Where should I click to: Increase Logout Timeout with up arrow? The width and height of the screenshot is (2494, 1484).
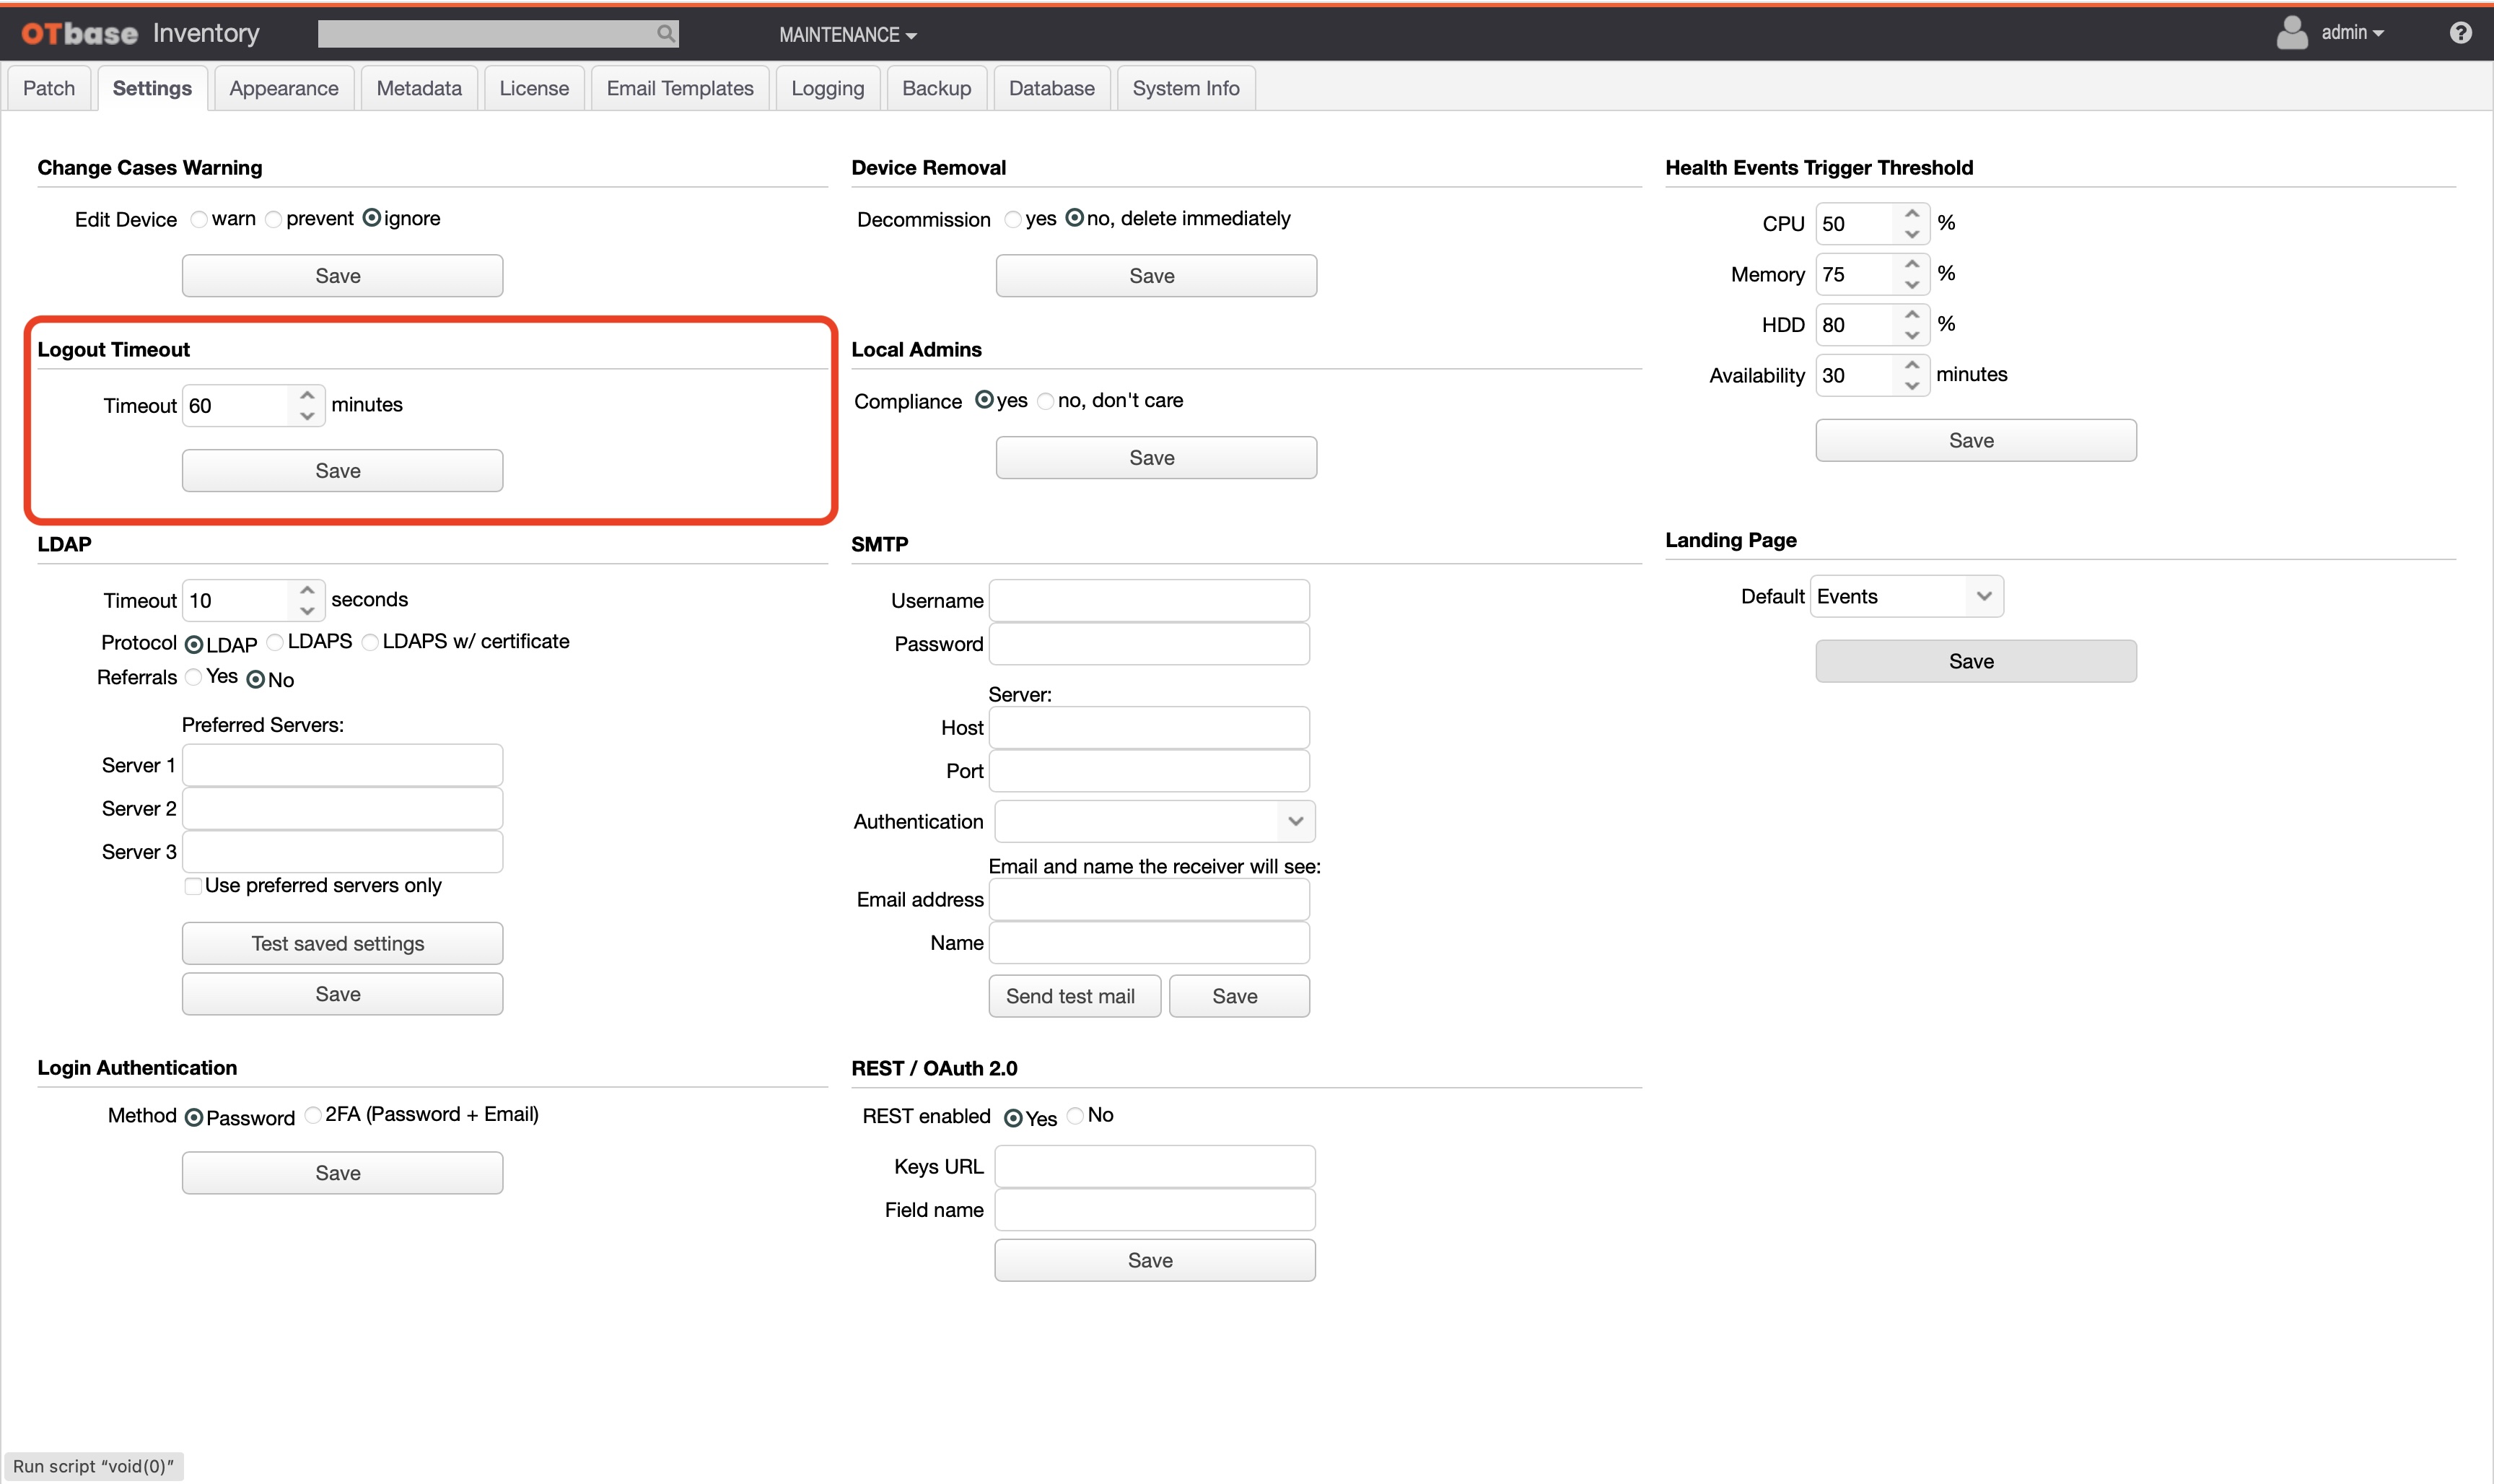point(307,395)
